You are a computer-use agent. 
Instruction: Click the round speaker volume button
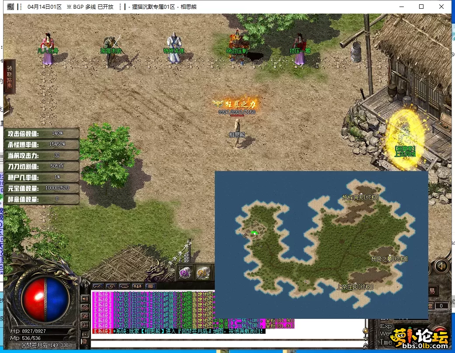441,266
